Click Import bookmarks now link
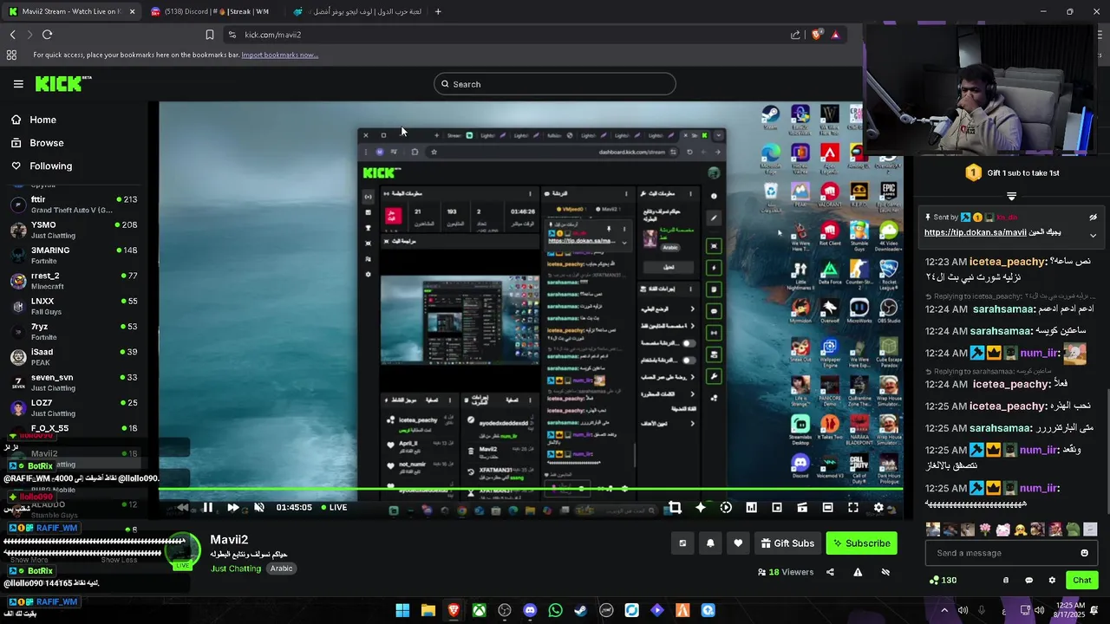The width and height of the screenshot is (1110, 624). pyautogui.click(x=279, y=55)
